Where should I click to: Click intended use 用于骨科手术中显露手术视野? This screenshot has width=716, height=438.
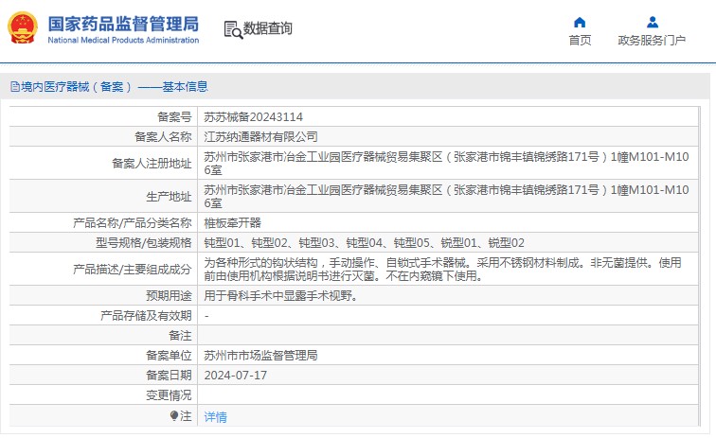(281, 296)
